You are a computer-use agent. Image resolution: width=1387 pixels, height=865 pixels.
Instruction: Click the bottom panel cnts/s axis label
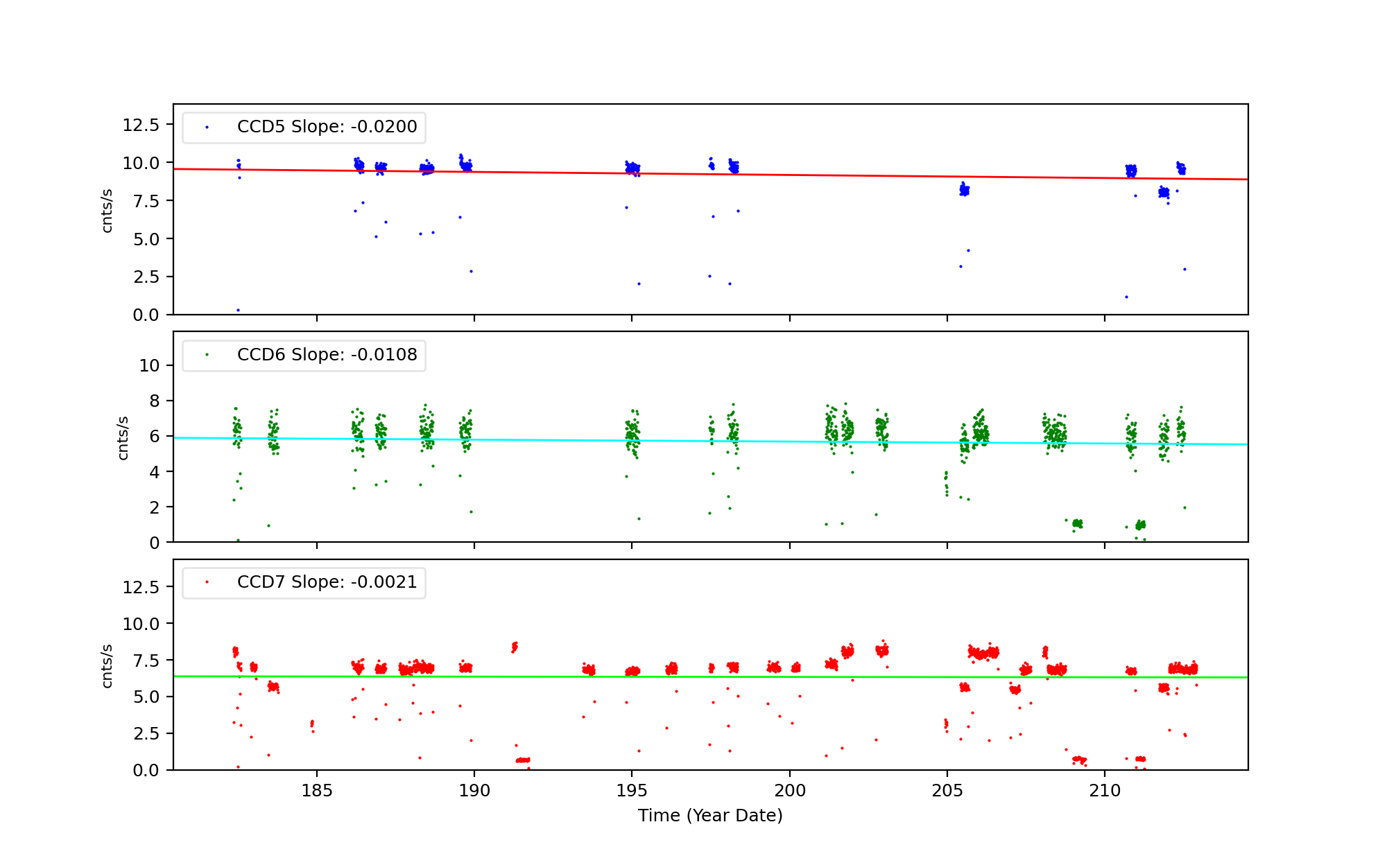[107, 665]
